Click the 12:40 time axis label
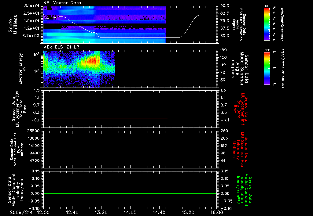 (72, 212)
